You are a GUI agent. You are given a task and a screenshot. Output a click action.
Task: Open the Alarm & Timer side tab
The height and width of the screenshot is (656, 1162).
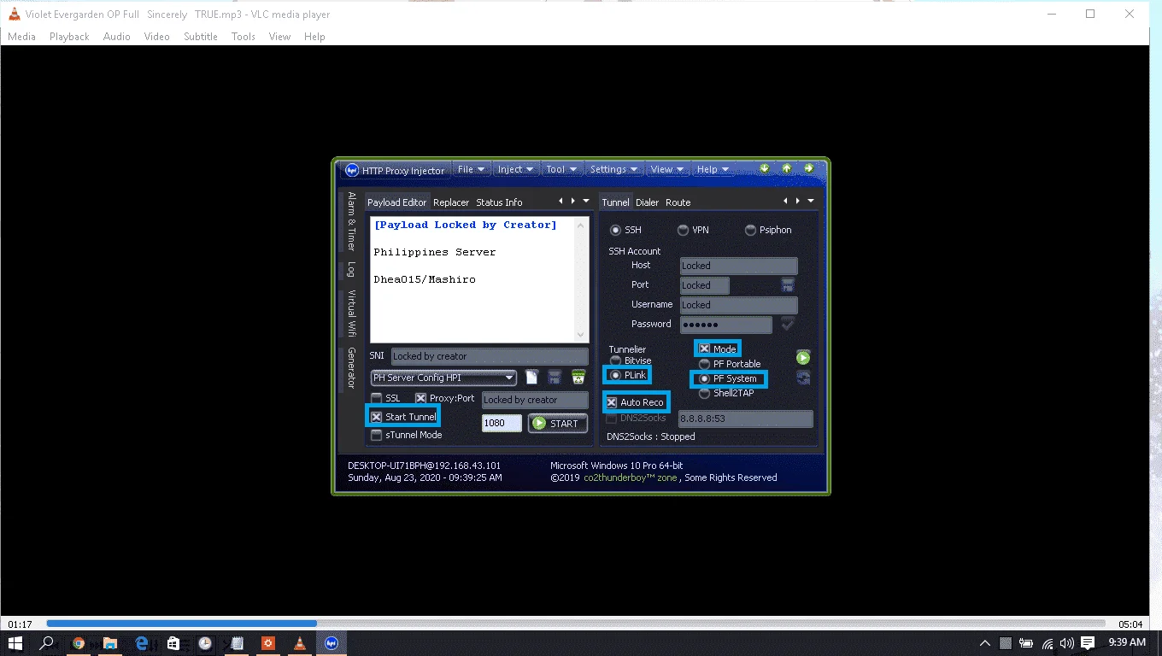click(x=350, y=222)
